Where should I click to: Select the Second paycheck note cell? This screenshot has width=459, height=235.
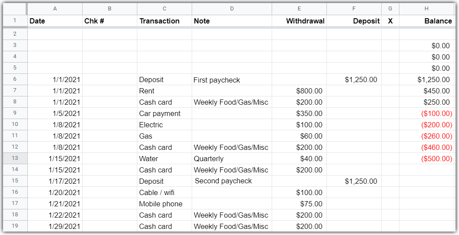tap(232, 181)
